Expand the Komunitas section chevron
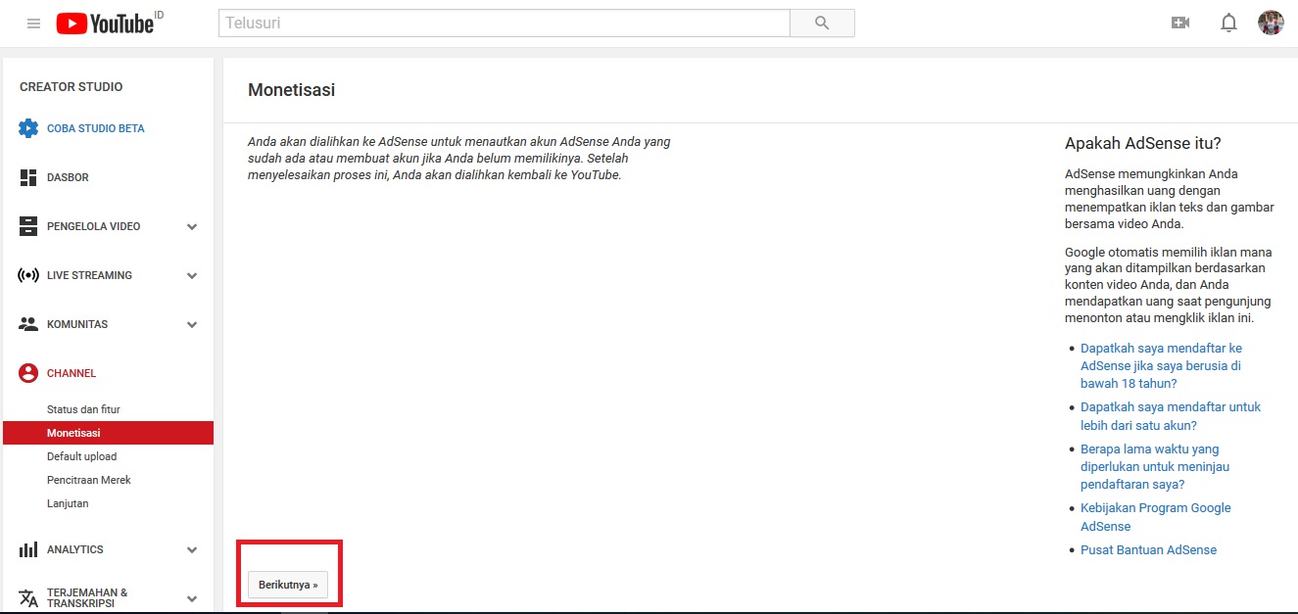The width and height of the screenshot is (1298, 614). (x=192, y=324)
